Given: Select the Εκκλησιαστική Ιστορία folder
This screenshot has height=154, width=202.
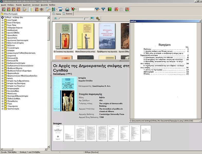Looking at the screenshot, I should (x=16, y=63).
